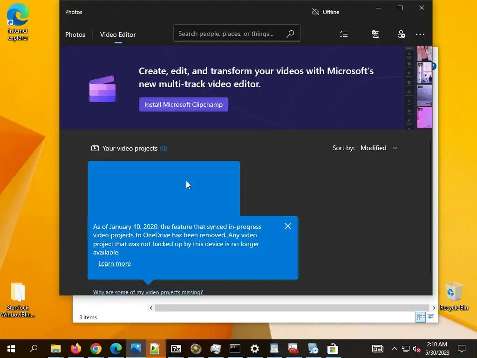The width and height of the screenshot is (477, 358).
Task: Open Settings gear from the taskbar
Action: coord(255,349)
